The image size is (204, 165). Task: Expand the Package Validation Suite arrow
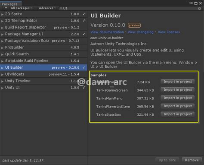click(x=2, y=41)
